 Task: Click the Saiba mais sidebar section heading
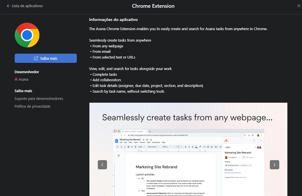[23, 91]
